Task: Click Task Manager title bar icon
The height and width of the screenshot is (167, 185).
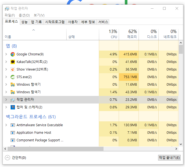Action: point(7,9)
